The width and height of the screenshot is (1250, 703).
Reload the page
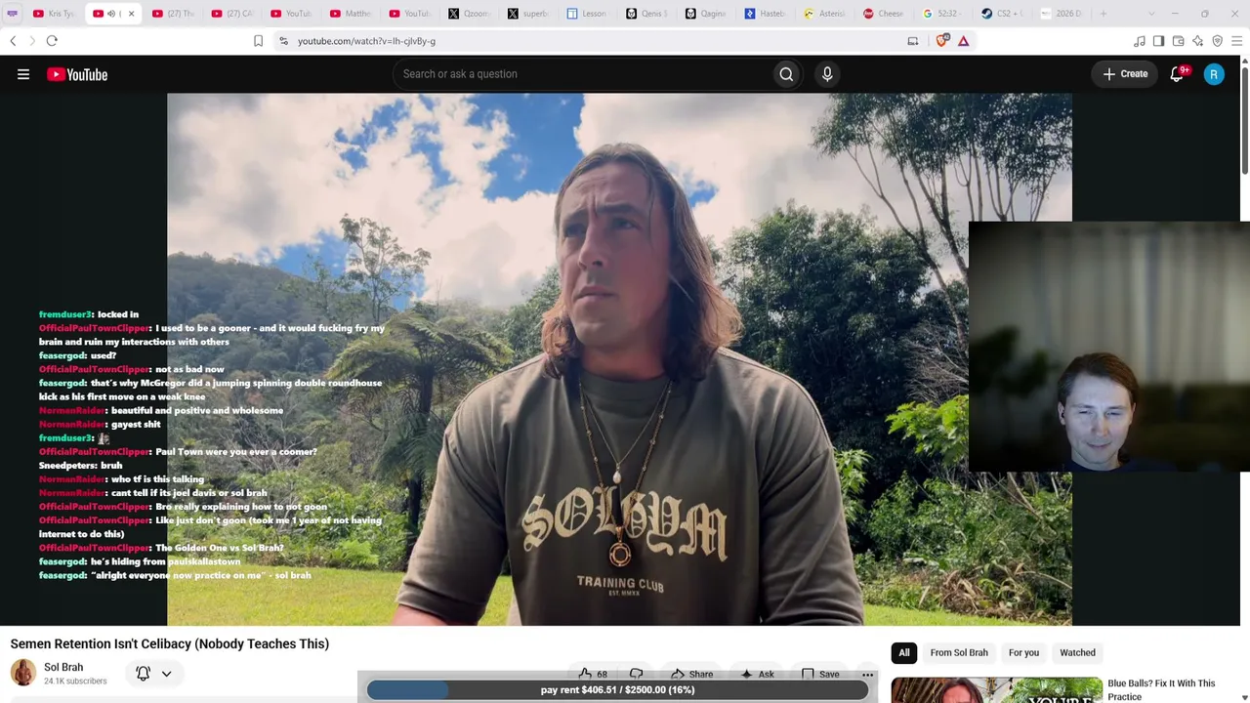[x=52, y=41]
